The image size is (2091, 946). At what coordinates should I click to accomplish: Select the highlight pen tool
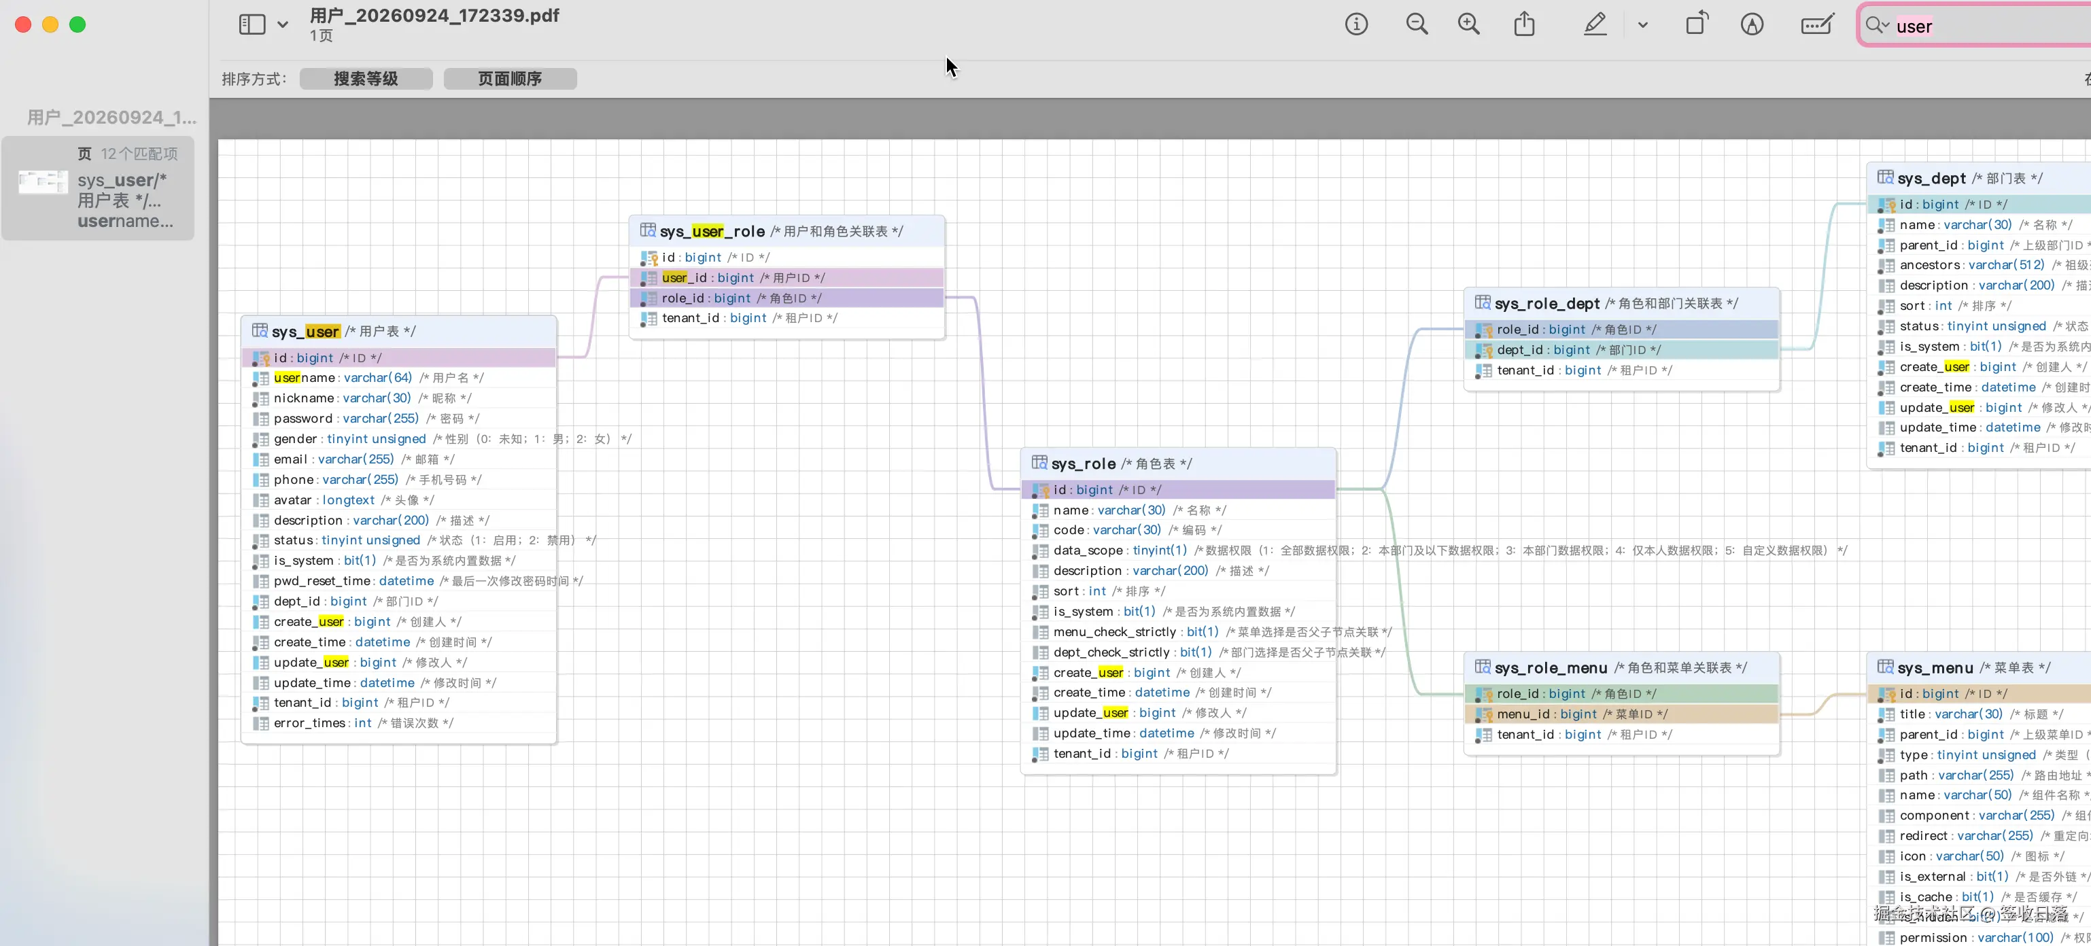[x=1595, y=24]
